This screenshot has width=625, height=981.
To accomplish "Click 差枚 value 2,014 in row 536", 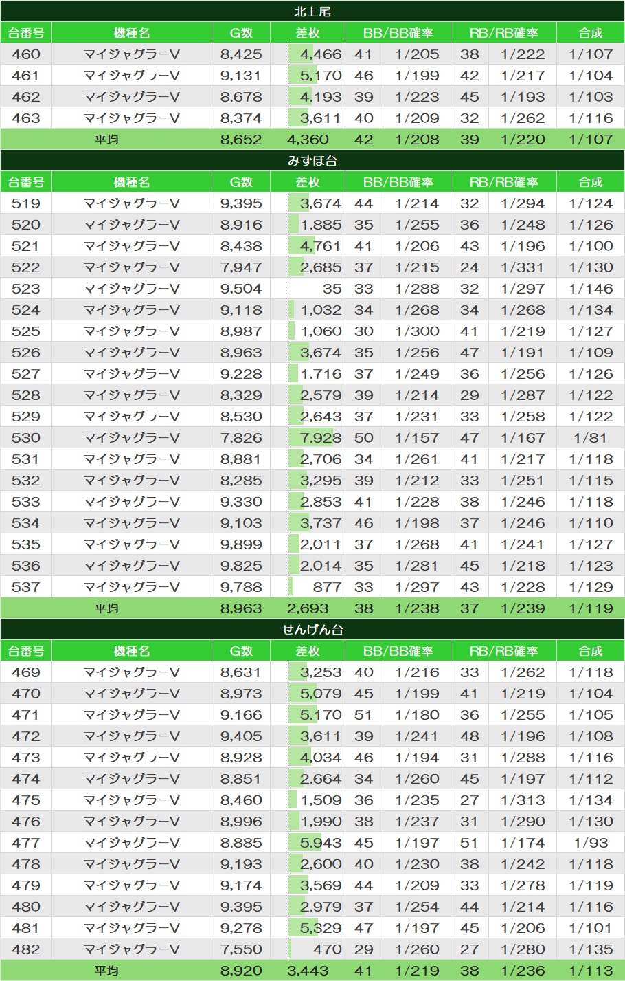I will (x=321, y=566).
